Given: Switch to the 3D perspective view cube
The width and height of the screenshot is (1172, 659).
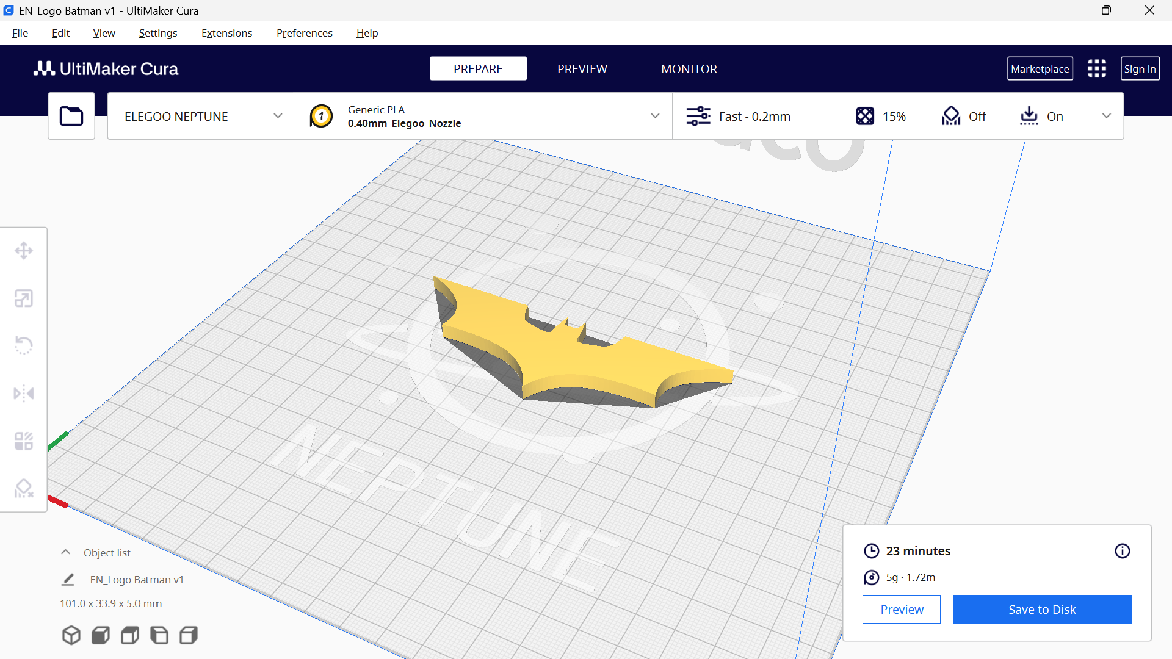Looking at the screenshot, I should 71,635.
